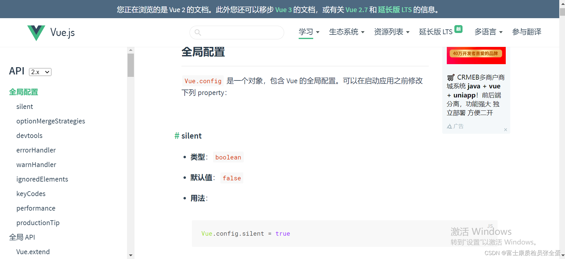Go to performance in sidebar
This screenshot has height=259, width=565.
pos(36,208)
